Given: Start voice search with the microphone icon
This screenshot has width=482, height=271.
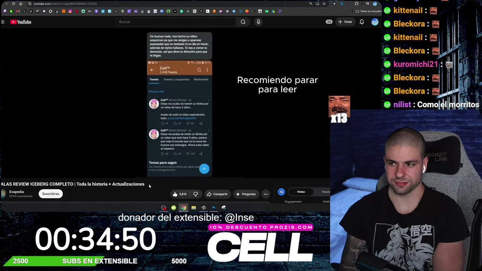Looking at the screenshot, I should (x=258, y=22).
